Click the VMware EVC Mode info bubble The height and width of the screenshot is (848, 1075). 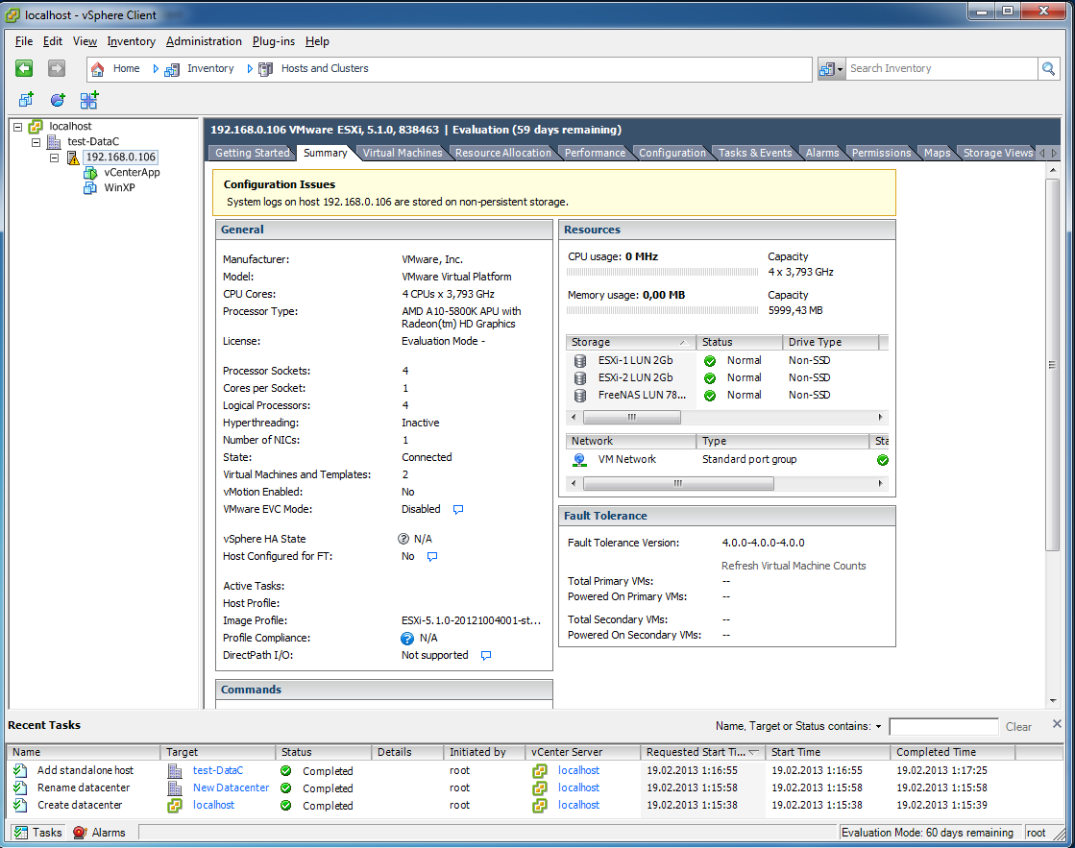coord(458,509)
